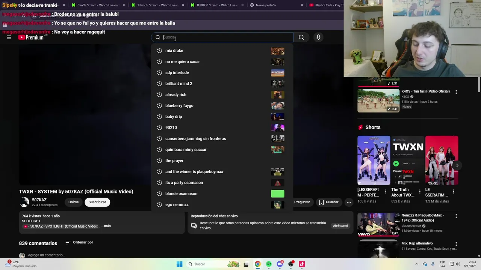Open the ESP LAA language switcher
The height and width of the screenshot is (270, 481).
click(443, 264)
